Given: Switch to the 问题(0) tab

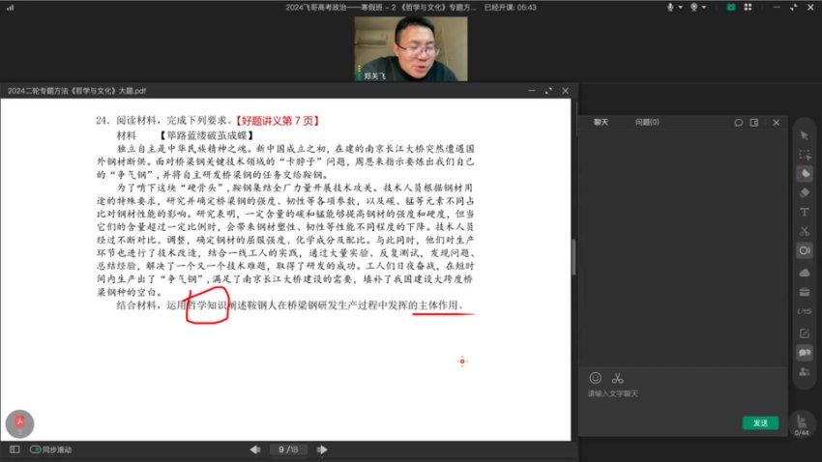Looking at the screenshot, I should [x=647, y=122].
